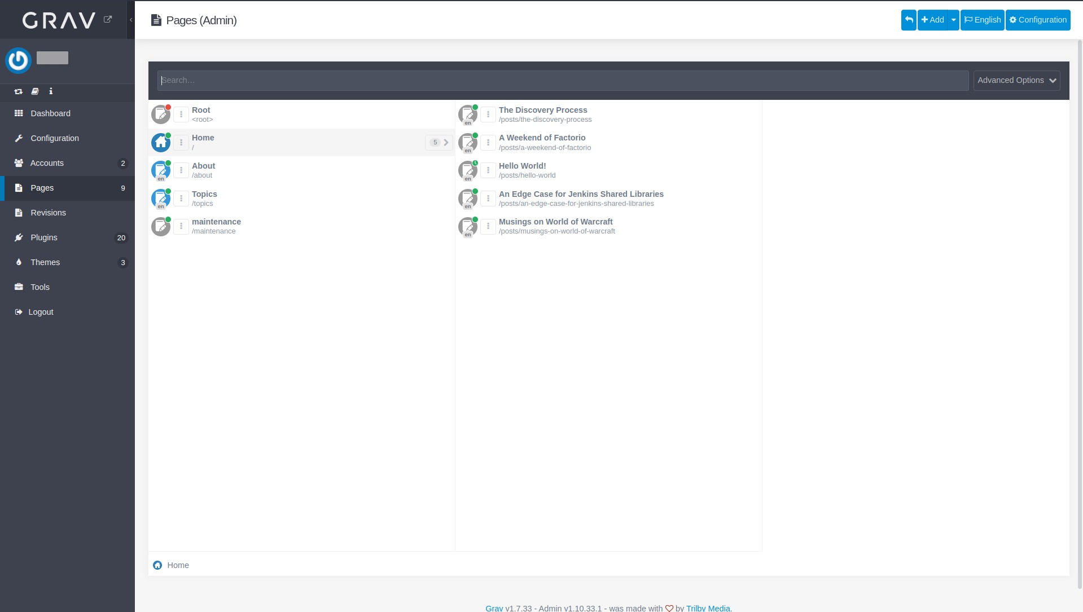The width and height of the screenshot is (1083, 612).
Task: Click the page search input field
Action: (x=563, y=81)
